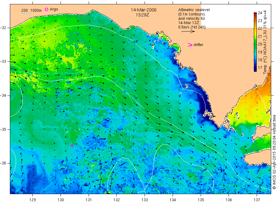Click latitude axis label -34
This screenshot has width=278, height=204.
(x=3, y=96)
